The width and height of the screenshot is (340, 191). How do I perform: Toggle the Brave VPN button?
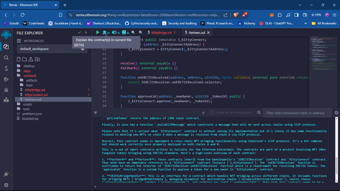(316, 14)
